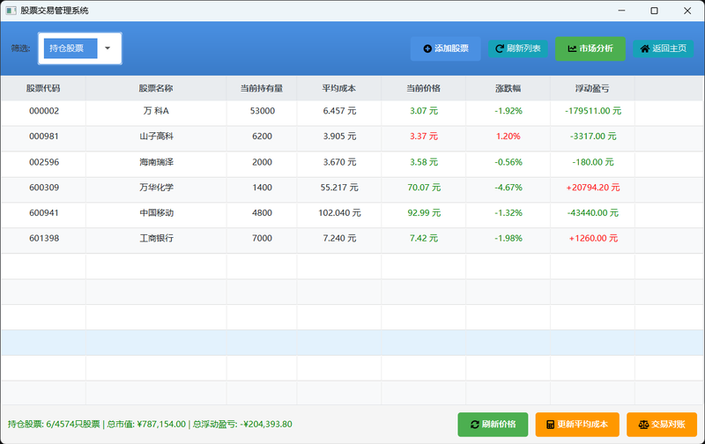Click stock name 中国移动
Image resolution: width=705 pixels, height=444 pixels.
pos(156,212)
